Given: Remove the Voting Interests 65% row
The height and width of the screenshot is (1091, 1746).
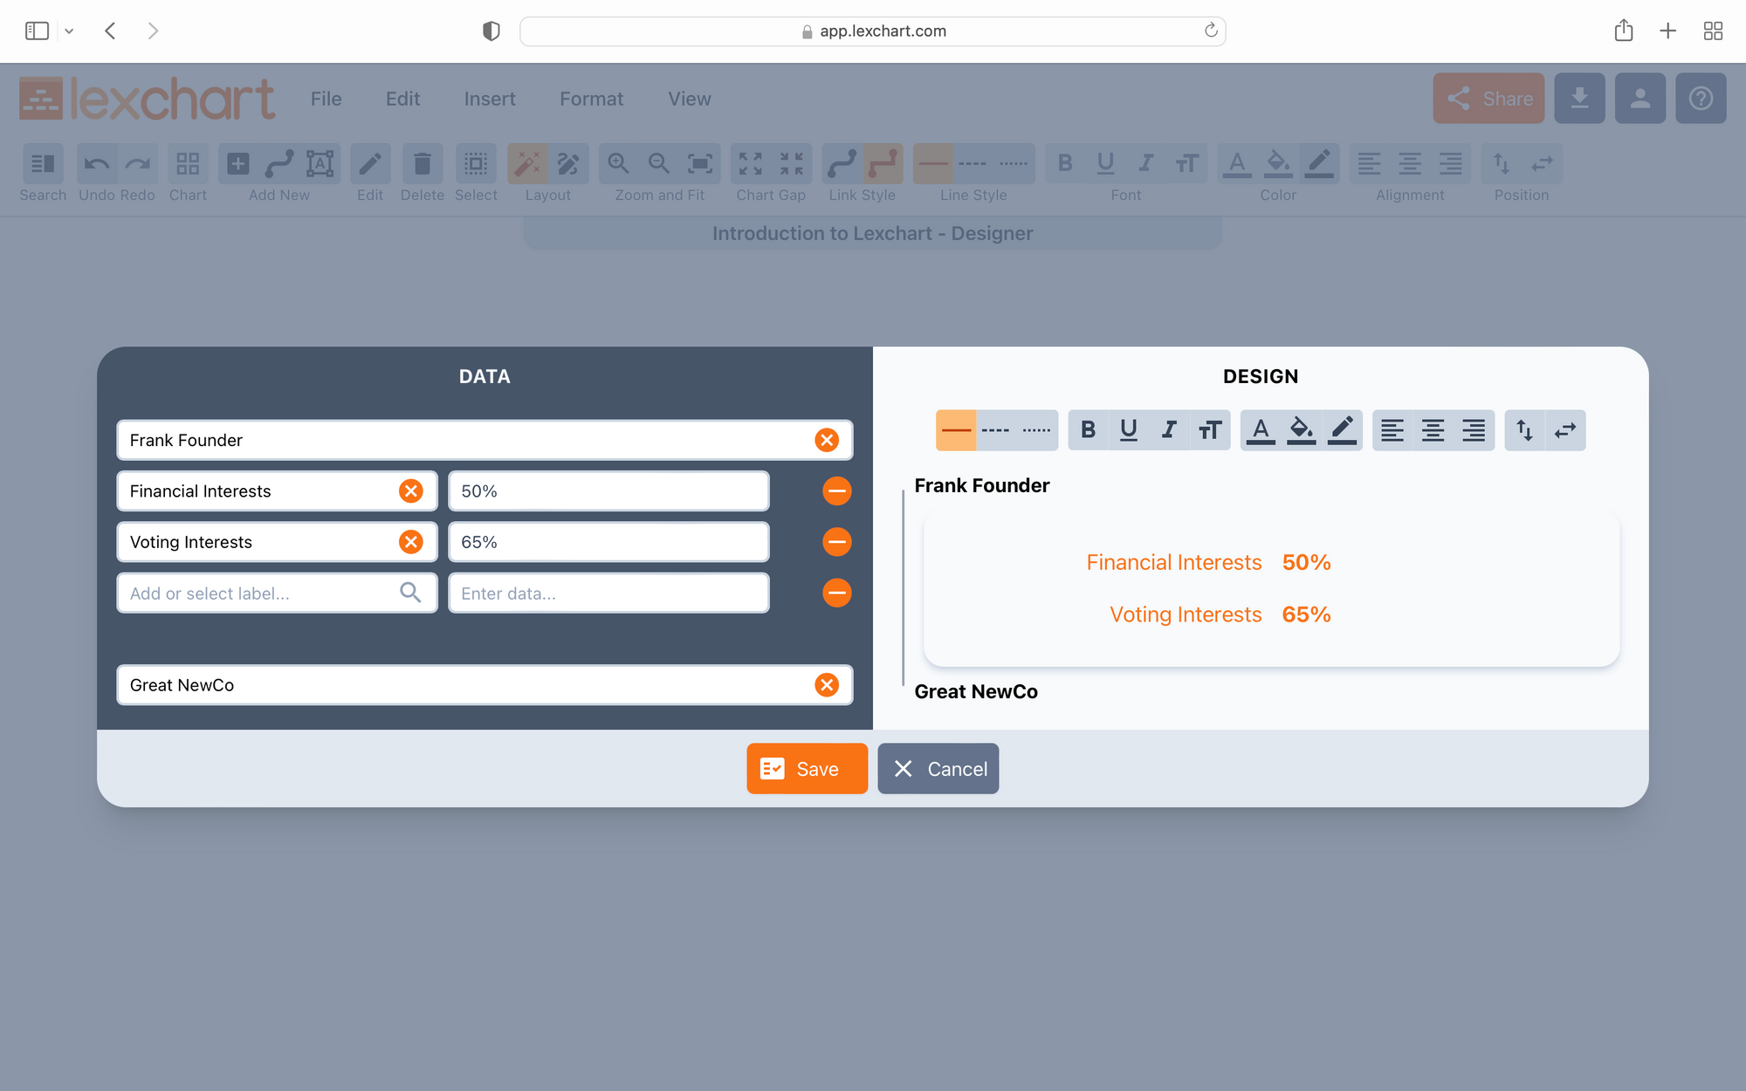Looking at the screenshot, I should (837, 542).
